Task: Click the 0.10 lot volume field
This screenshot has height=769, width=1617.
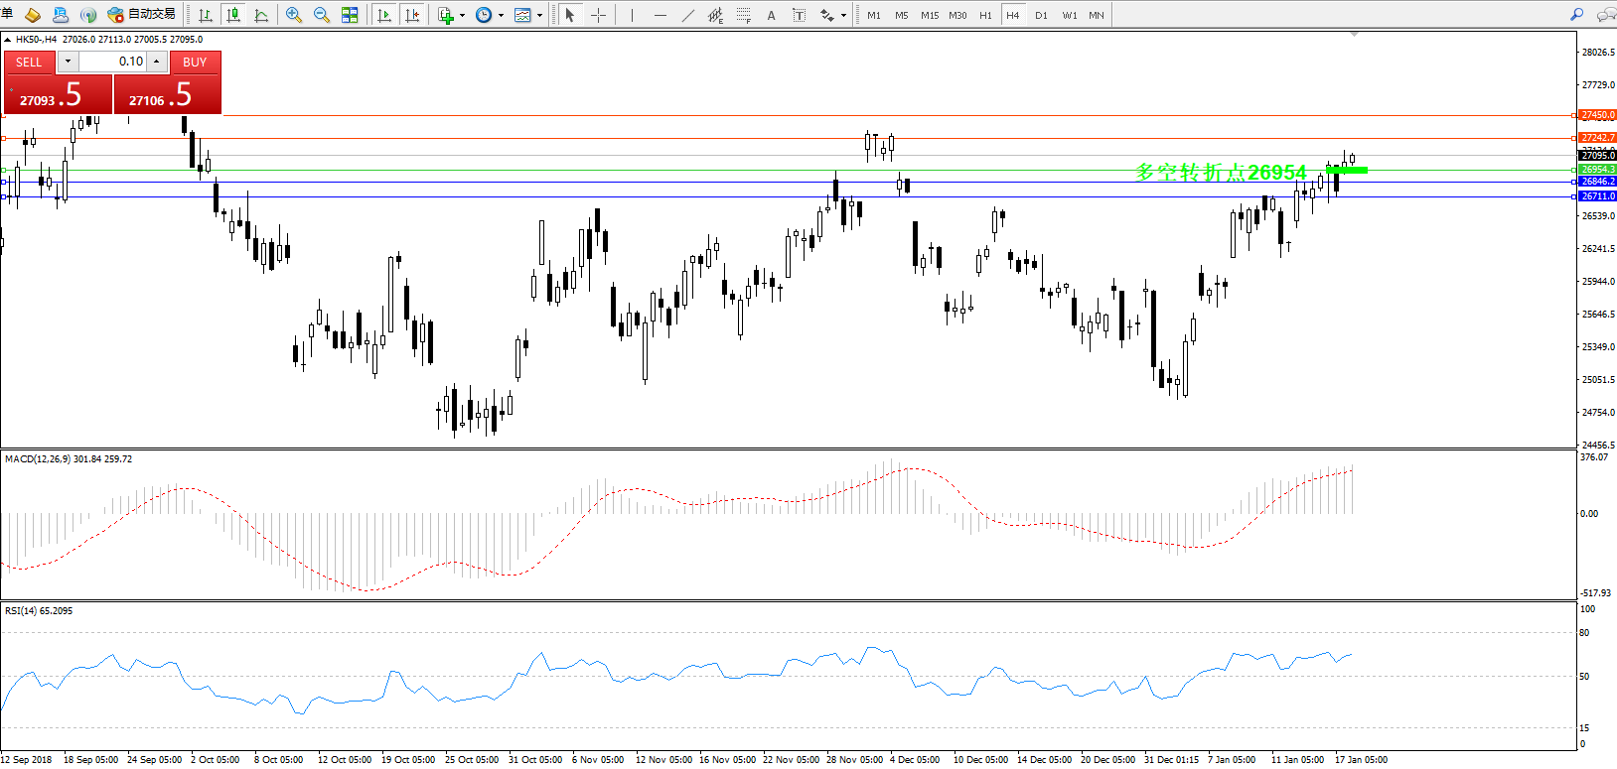Action: [112, 62]
